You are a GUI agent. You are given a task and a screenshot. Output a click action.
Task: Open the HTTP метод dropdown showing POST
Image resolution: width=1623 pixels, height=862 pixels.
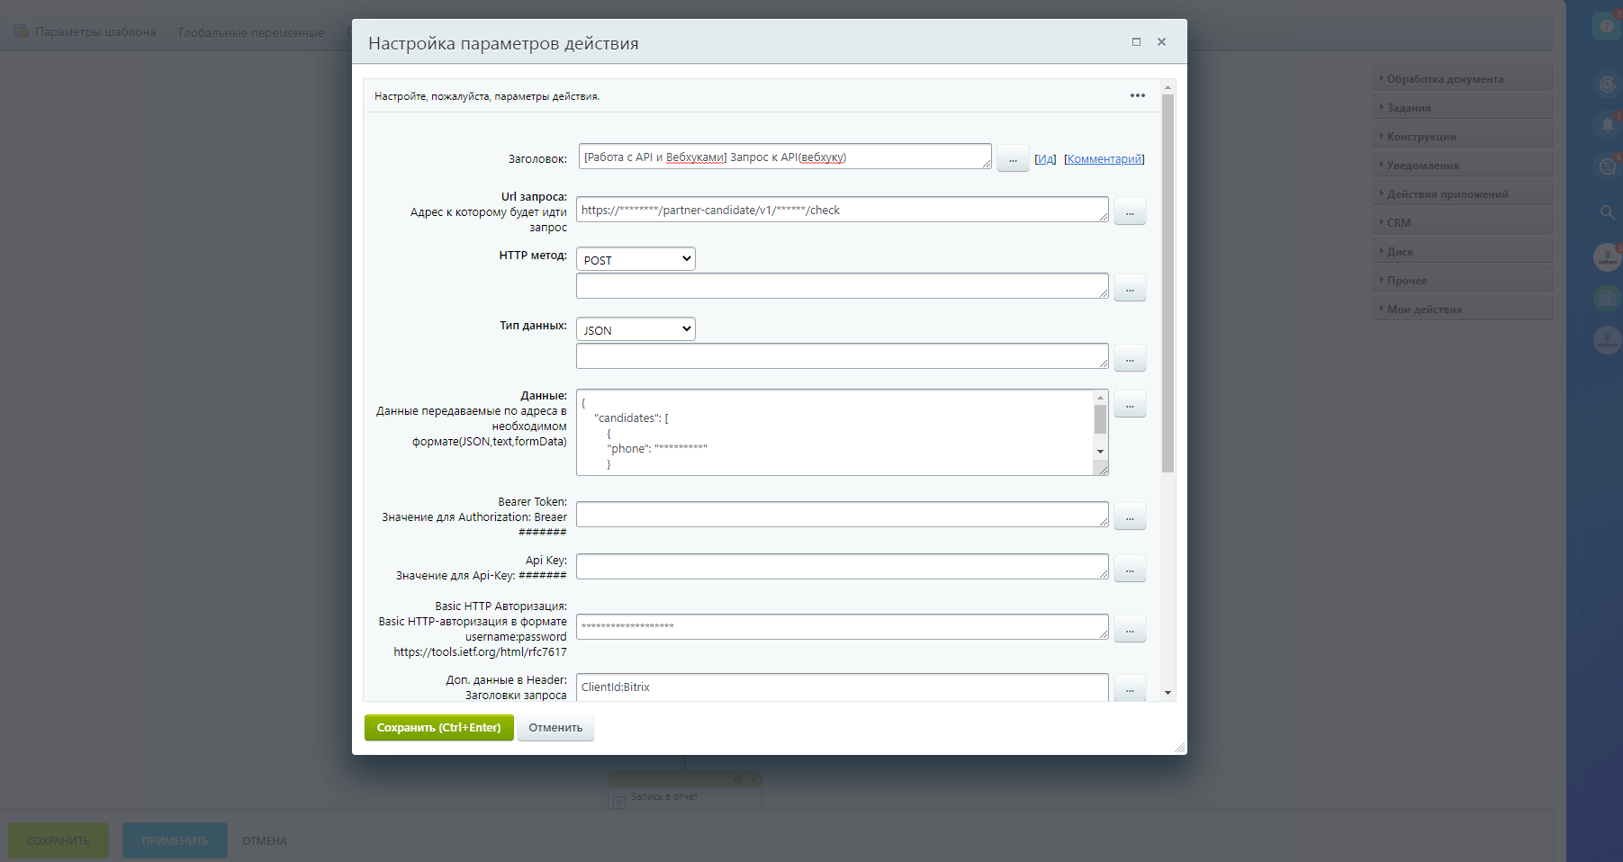click(636, 259)
